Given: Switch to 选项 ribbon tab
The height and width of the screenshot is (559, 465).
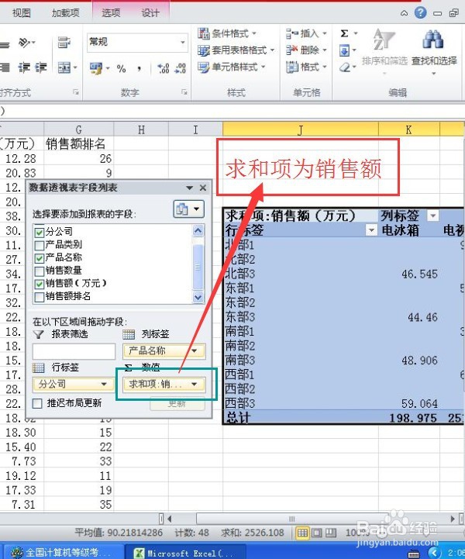Looking at the screenshot, I should pyautogui.click(x=111, y=13).
